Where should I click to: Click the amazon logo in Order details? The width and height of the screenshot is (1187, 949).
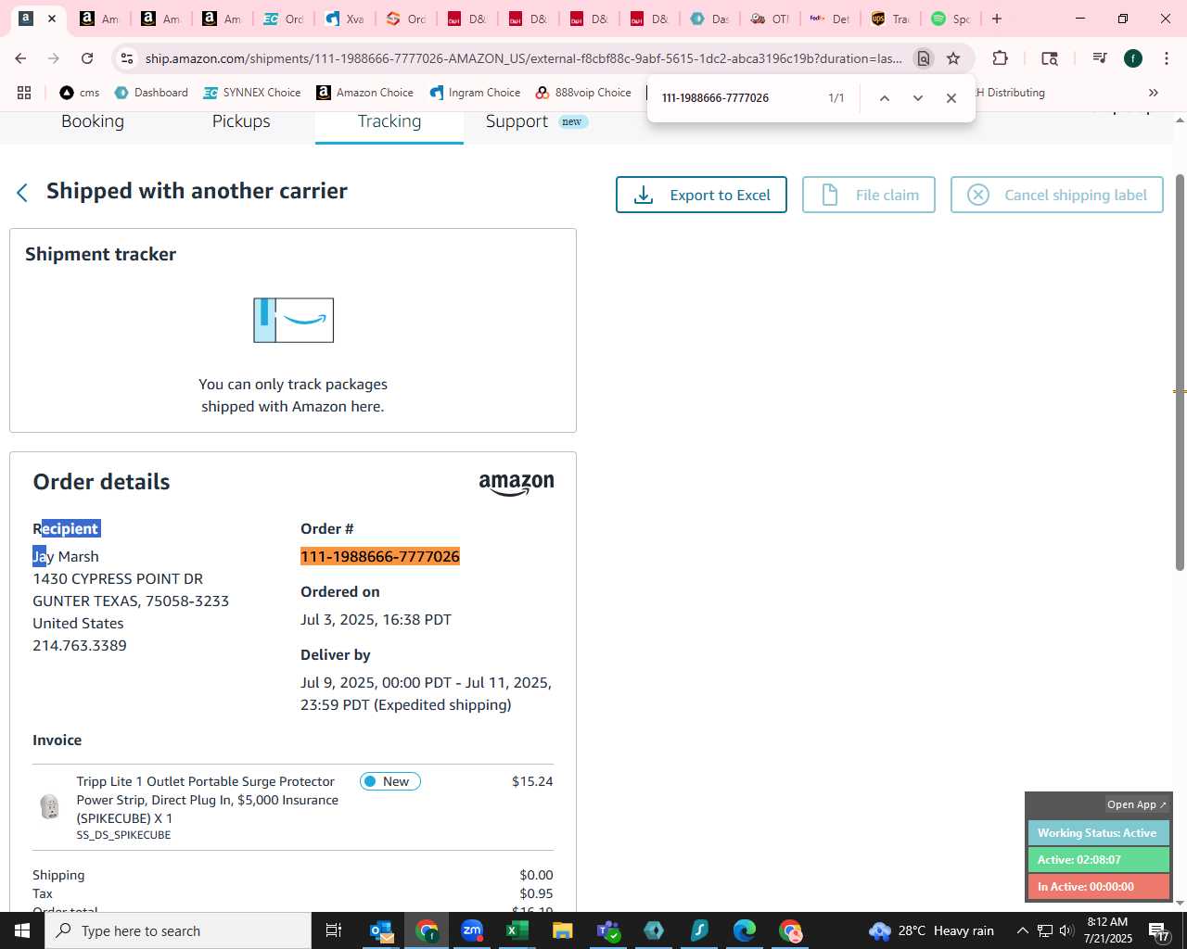tap(517, 484)
